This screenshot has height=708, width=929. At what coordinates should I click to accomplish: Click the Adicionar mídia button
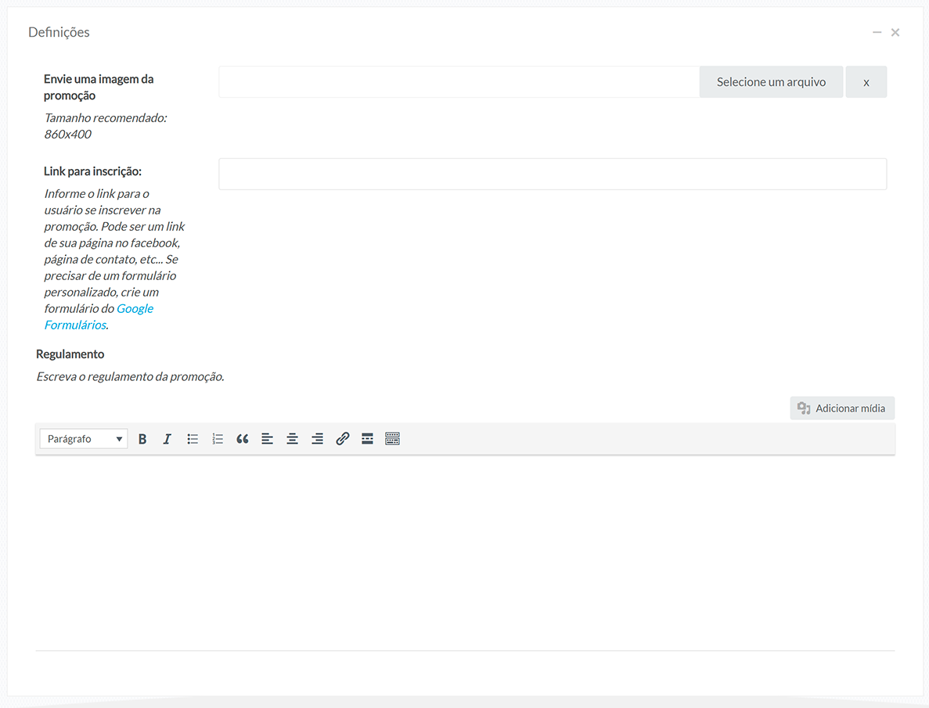(x=842, y=408)
